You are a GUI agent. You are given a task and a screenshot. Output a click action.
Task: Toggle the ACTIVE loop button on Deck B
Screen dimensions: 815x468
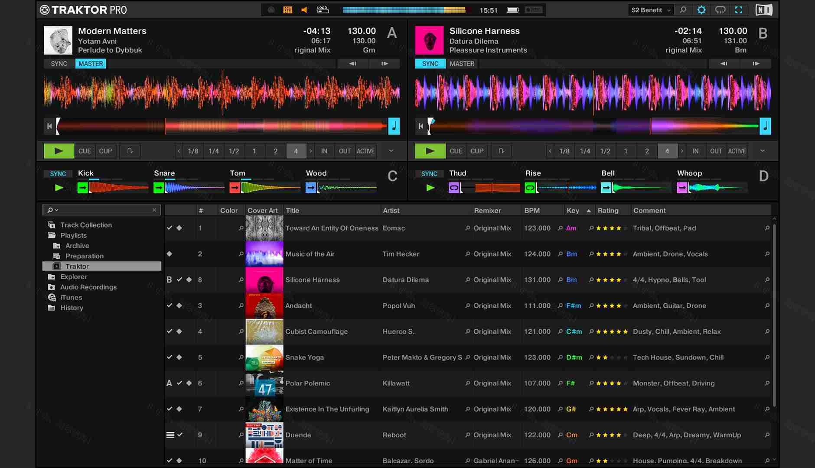coord(737,151)
